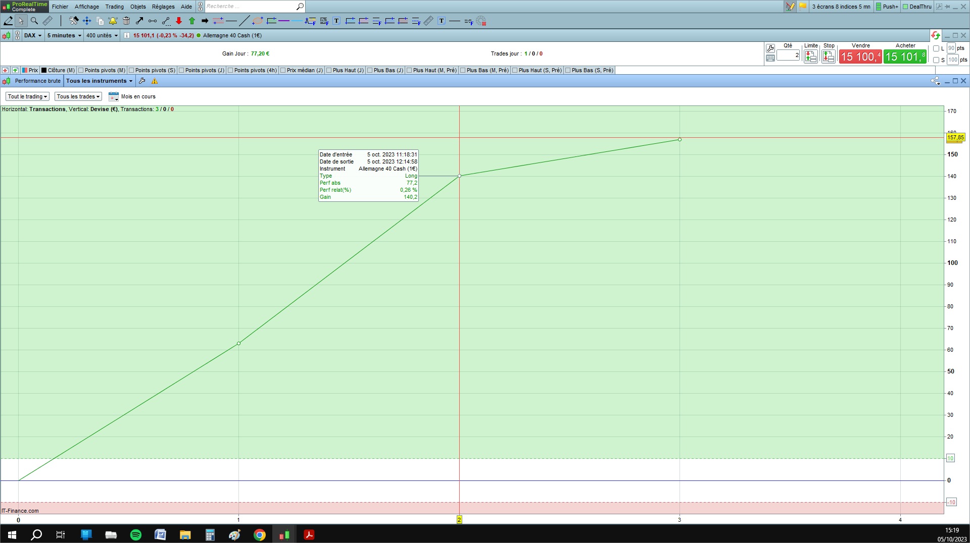Open the 5 minutes timeframe dropdown
970x543 pixels.
tap(64, 35)
